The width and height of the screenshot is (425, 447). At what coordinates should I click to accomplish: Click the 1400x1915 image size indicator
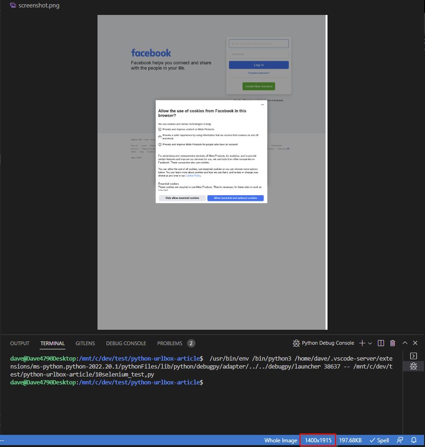[x=318, y=440]
